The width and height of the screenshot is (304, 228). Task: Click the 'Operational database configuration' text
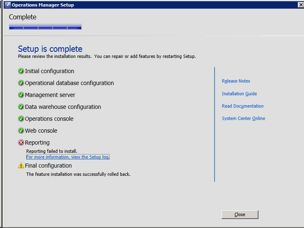69,83
